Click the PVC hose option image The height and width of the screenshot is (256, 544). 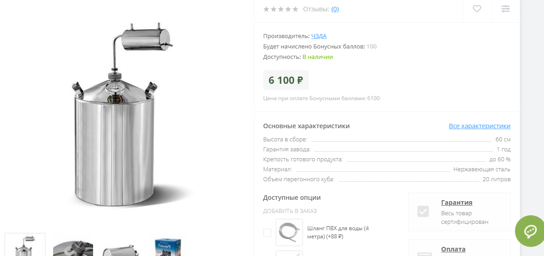click(289, 232)
